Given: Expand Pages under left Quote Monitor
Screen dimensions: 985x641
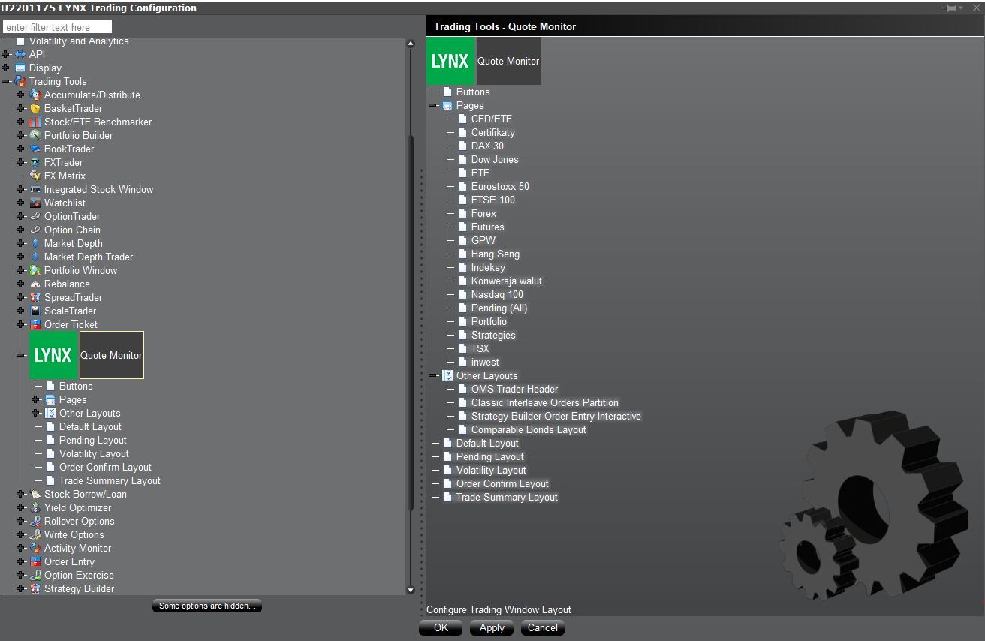Looking at the screenshot, I should (35, 399).
